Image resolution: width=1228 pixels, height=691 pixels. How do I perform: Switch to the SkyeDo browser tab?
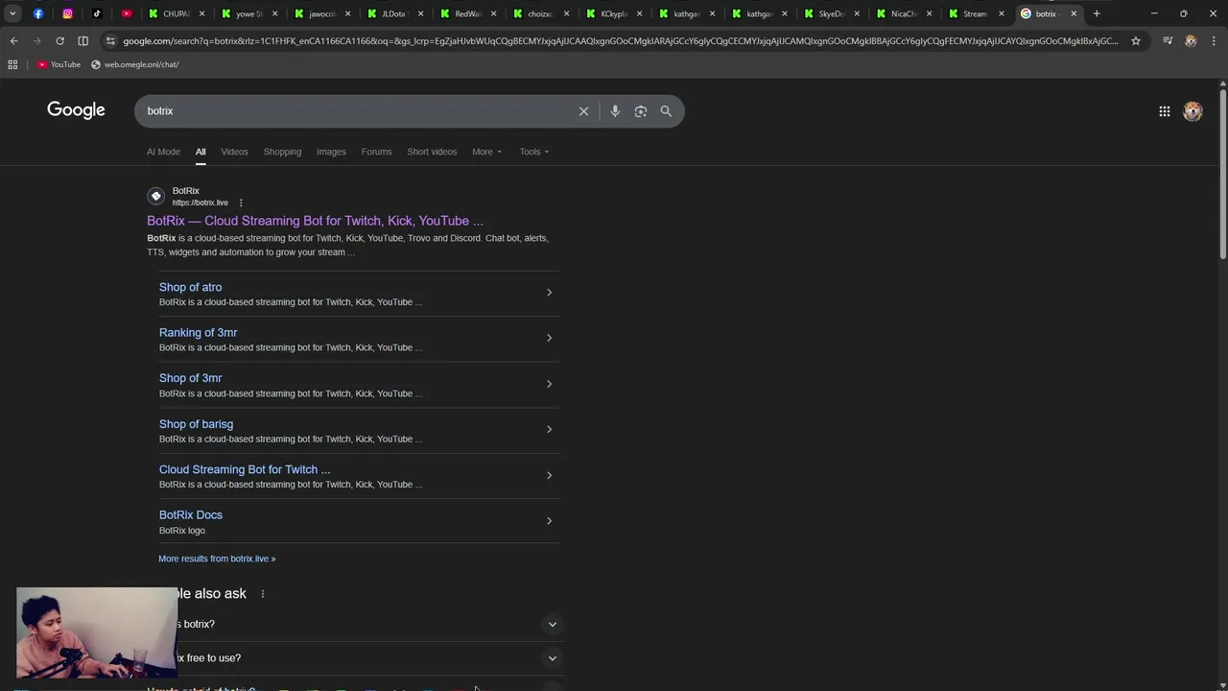(831, 13)
